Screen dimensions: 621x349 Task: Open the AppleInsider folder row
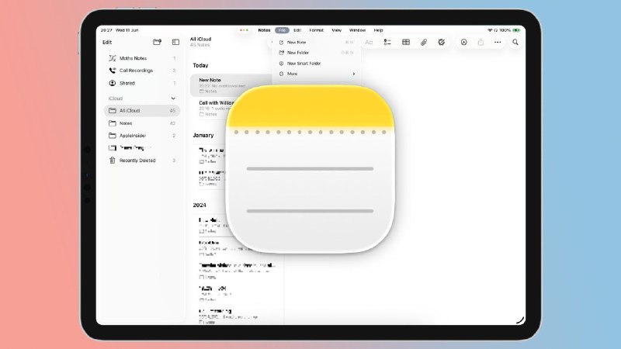click(142, 136)
